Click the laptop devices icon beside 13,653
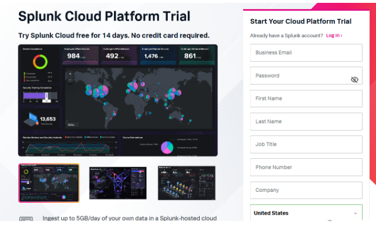This screenshot has height=233, width=376. tap(31, 119)
